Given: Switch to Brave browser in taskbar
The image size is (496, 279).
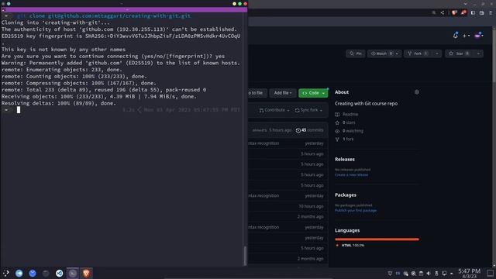Looking at the screenshot, I should 86,274.
